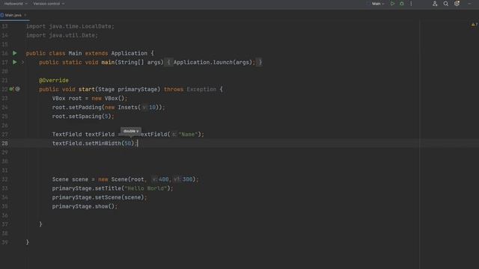This screenshot has height=269, width=479.
Task: Switch to the Main.java editor tab
Action: click(x=13, y=15)
